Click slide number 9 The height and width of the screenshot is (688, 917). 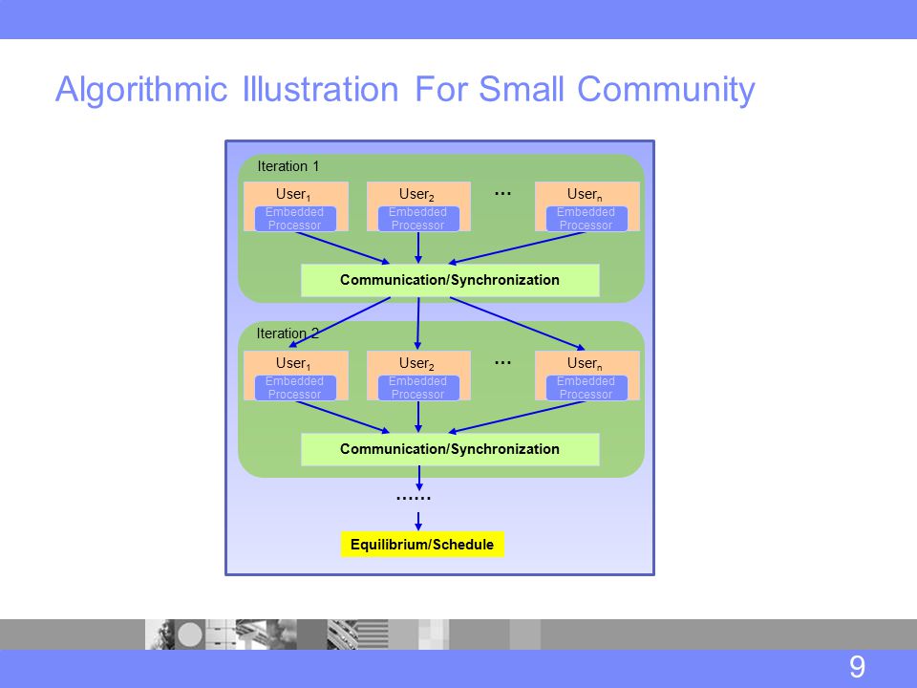[857, 667]
